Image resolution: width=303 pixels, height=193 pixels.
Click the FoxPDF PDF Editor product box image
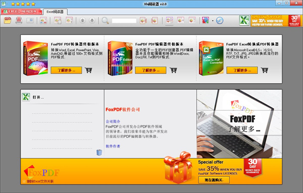click(x=120, y=58)
